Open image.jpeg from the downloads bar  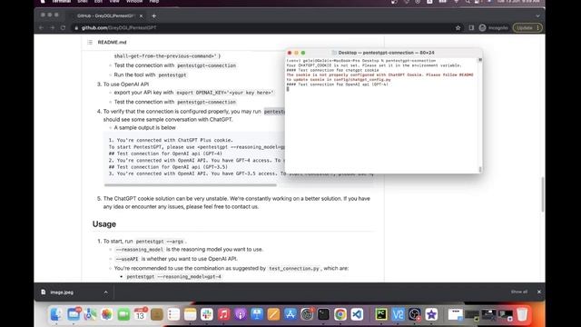62,292
